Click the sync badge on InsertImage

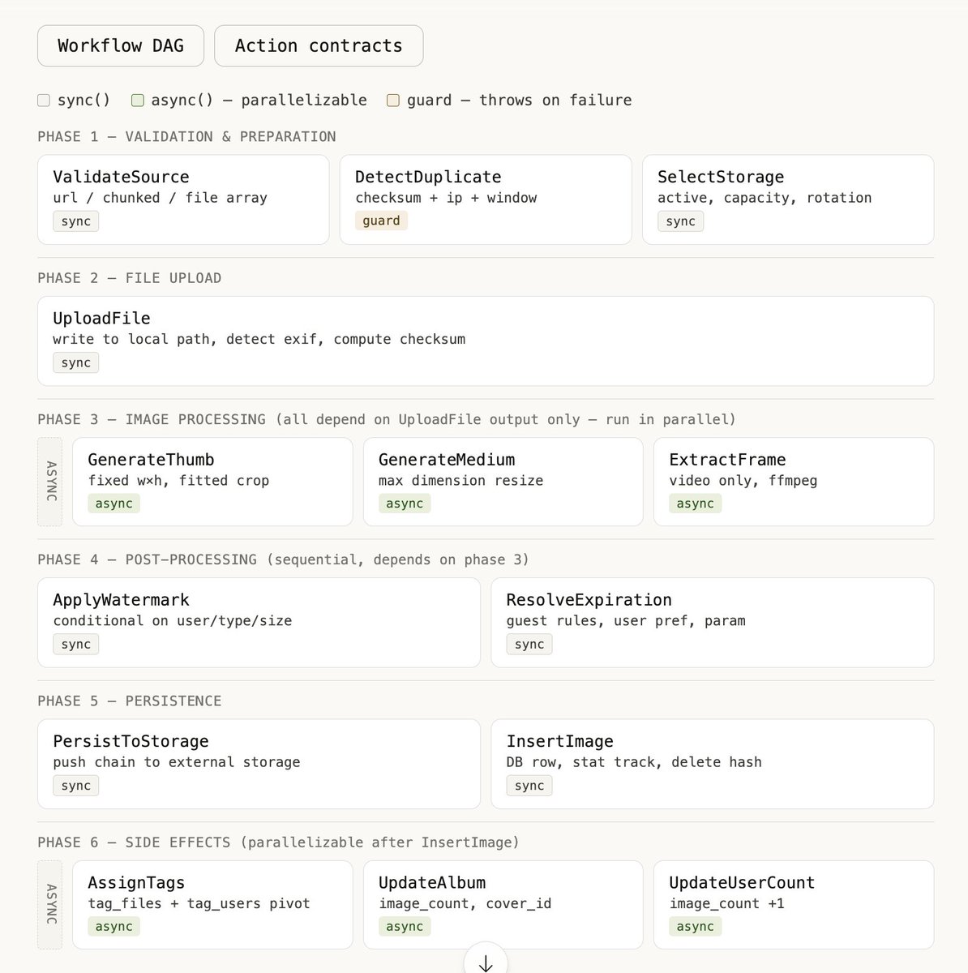(529, 786)
